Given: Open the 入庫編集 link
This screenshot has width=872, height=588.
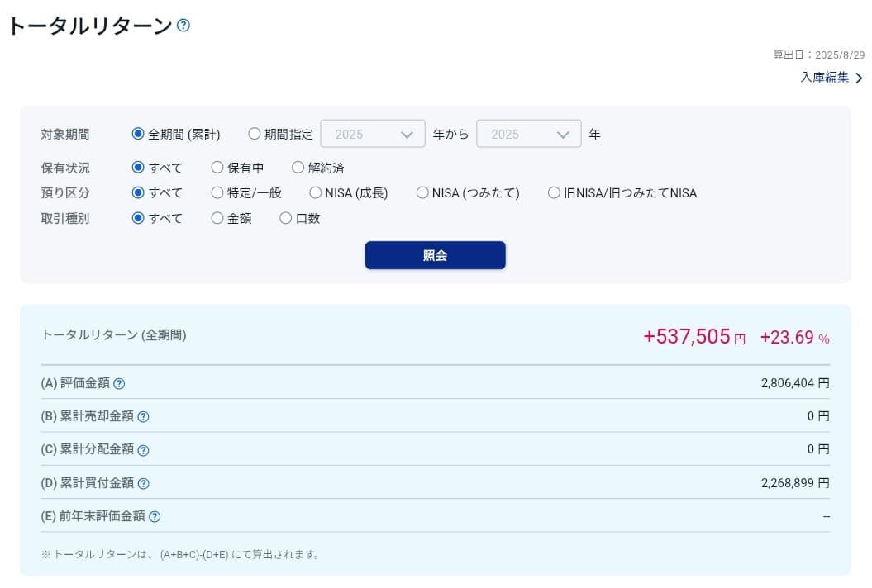Looking at the screenshot, I should click(824, 78).
